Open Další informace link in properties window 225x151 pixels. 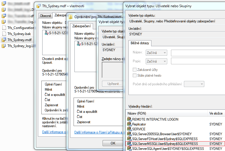tap(54, 132)
